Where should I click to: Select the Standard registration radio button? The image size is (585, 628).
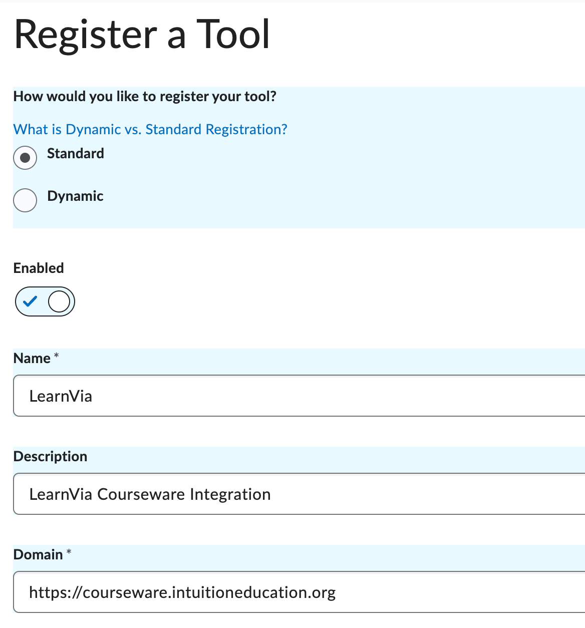click(x=25, y=158)
